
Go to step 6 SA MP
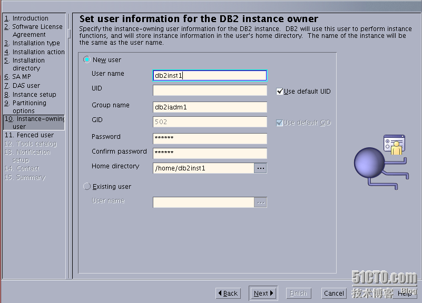tap(18, 77)
